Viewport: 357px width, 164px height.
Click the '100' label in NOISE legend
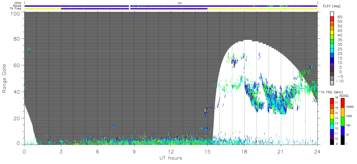pos(349,125)
